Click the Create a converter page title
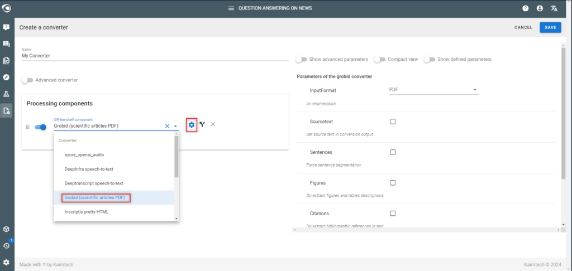Viewport: 572px width, 271px height. [x=44, y=27]
